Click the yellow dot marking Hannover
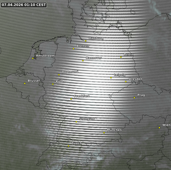Viewport: 171px width, 170px height. click(83, 61)
